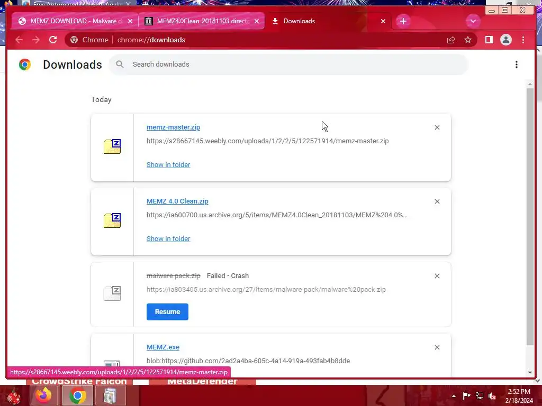Image resolution: width=542 pixels, height=406 pixels.
Task: Click the MEMZ 4.0 Clean.zip file icon
Action: point(112,220)
